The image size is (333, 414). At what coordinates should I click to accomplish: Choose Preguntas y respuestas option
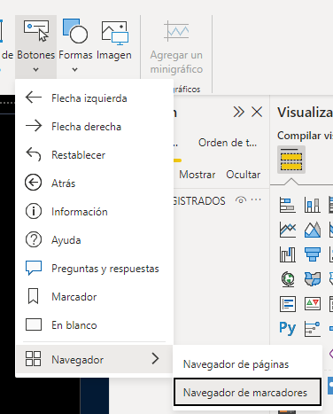pos(94,269)
